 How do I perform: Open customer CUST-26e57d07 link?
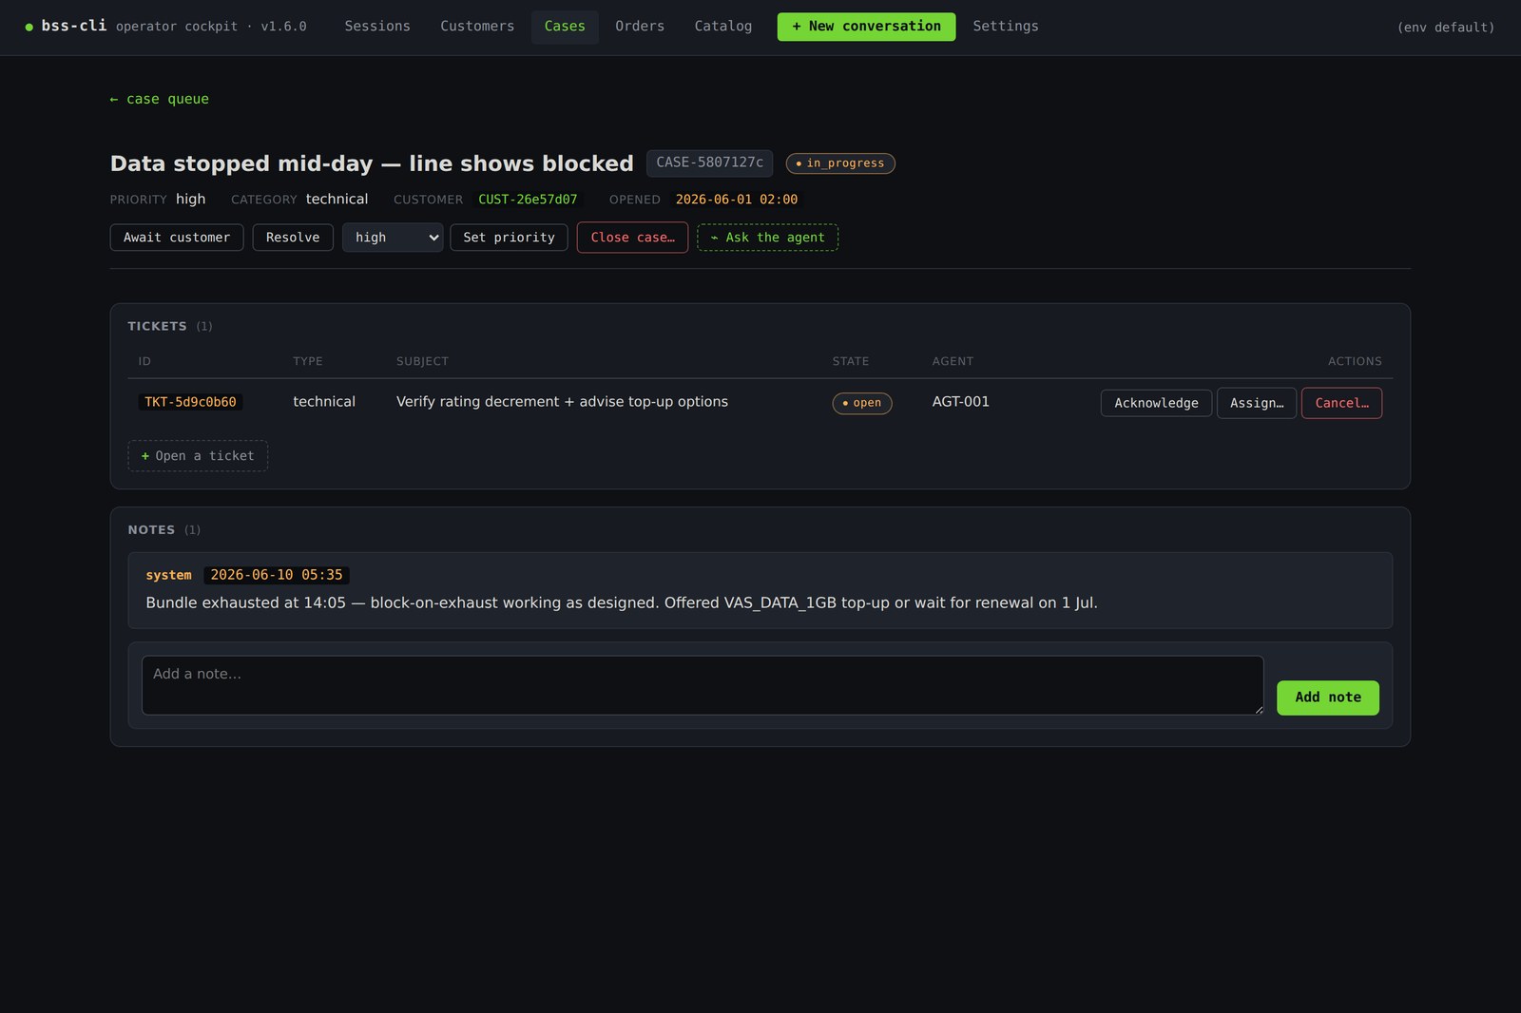click(x=528, y=200)
